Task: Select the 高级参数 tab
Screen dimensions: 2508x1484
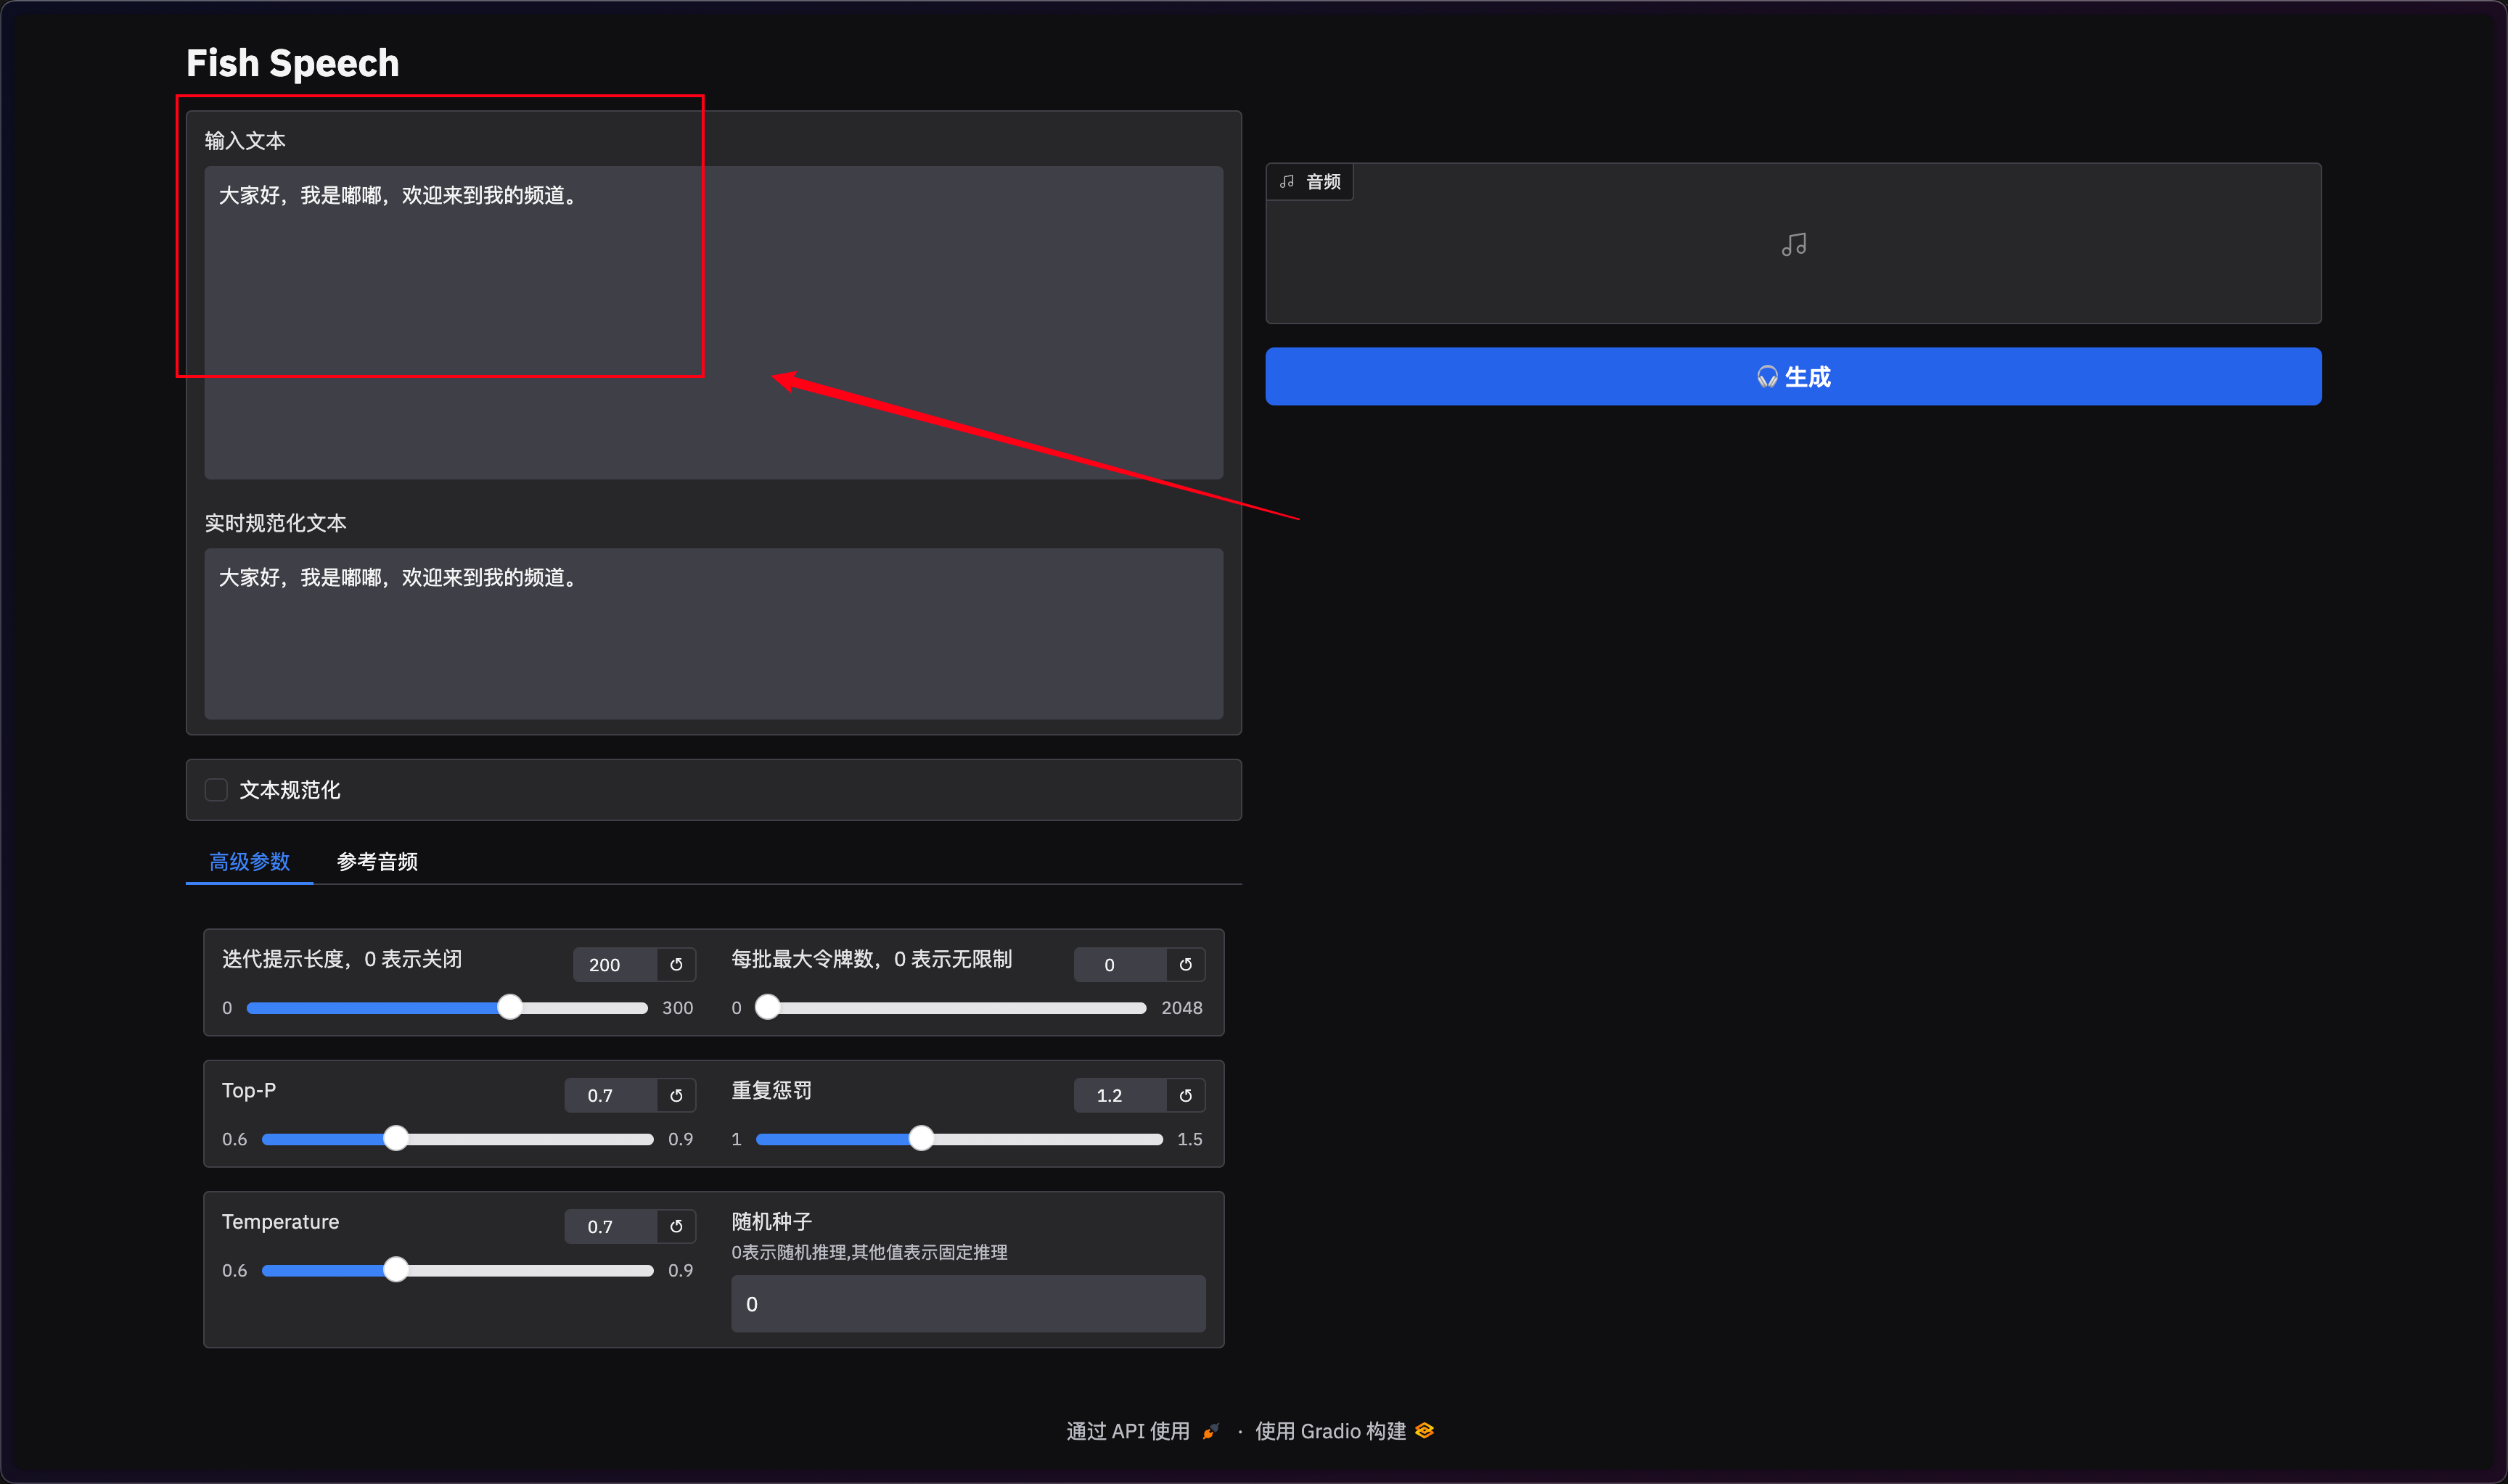Action: pos(249,862)
